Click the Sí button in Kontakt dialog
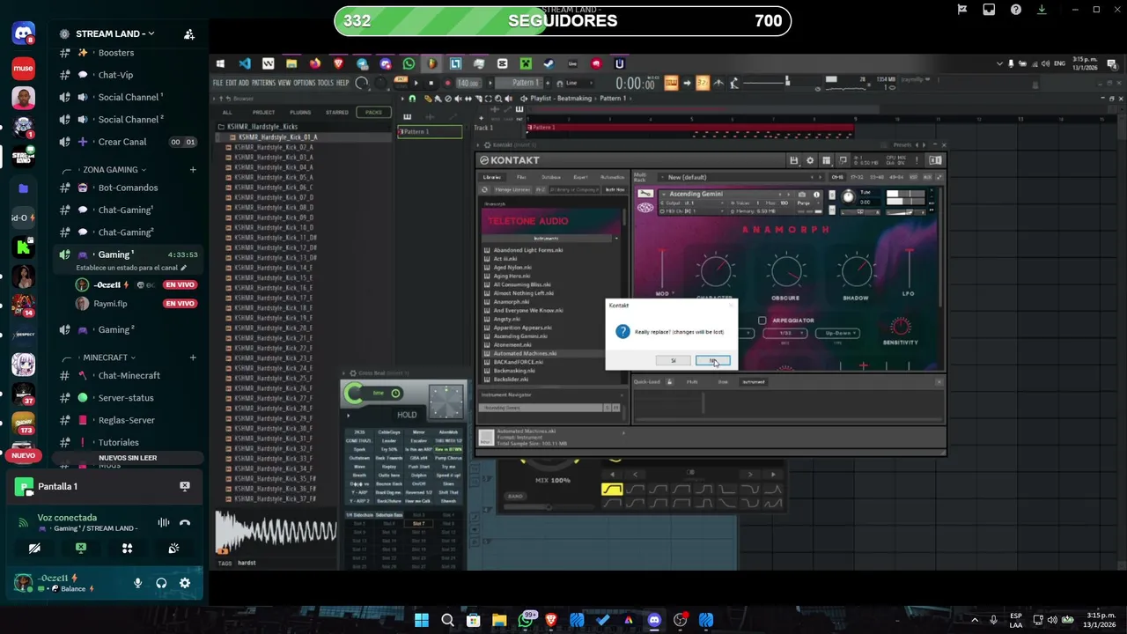 coord(674,360)
